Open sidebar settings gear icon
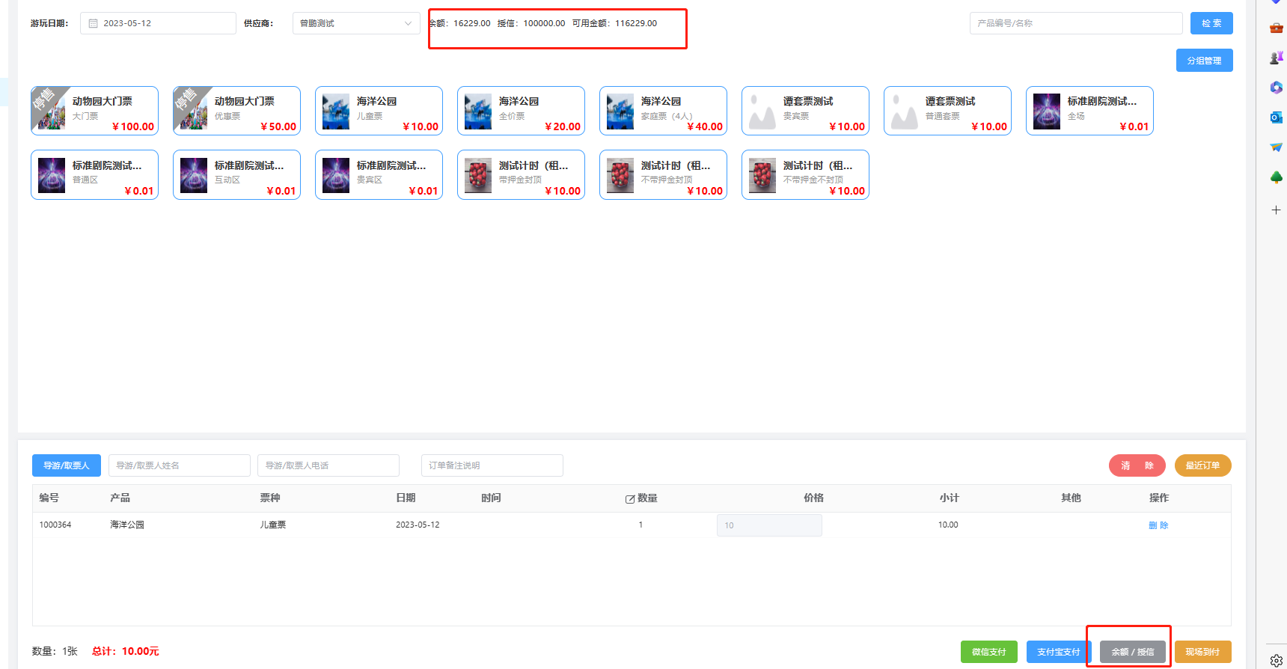 1277,660
